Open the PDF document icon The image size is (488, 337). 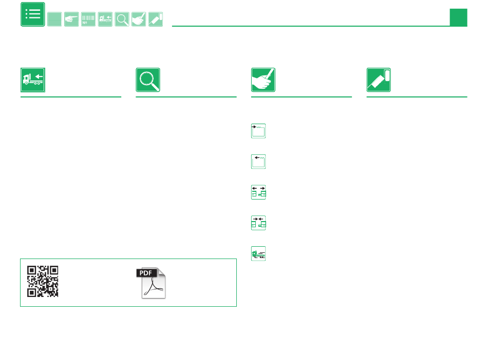point(151,283)
